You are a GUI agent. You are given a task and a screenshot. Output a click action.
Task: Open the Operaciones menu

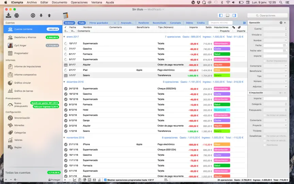click(79, 2)
